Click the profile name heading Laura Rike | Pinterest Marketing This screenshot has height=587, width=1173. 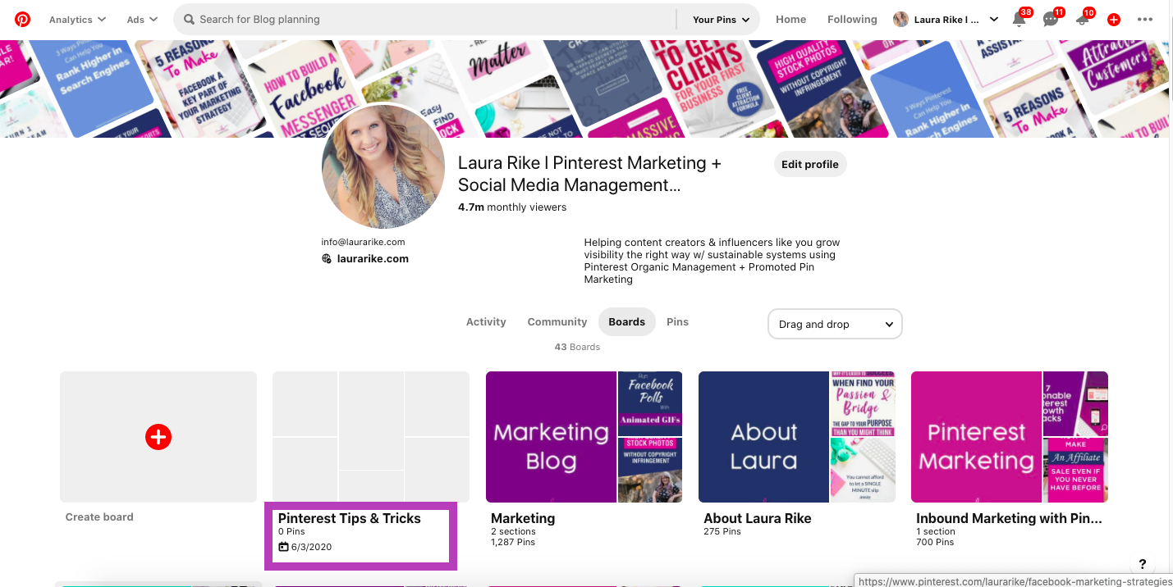tap(589, 174)
